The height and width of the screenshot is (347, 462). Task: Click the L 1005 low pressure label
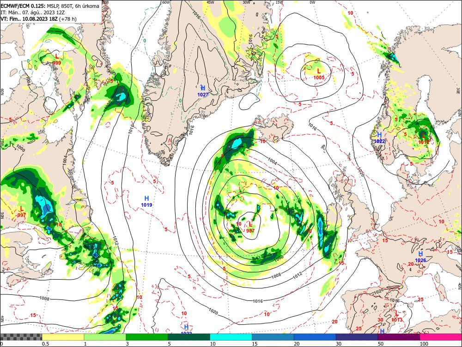(319, 74)
